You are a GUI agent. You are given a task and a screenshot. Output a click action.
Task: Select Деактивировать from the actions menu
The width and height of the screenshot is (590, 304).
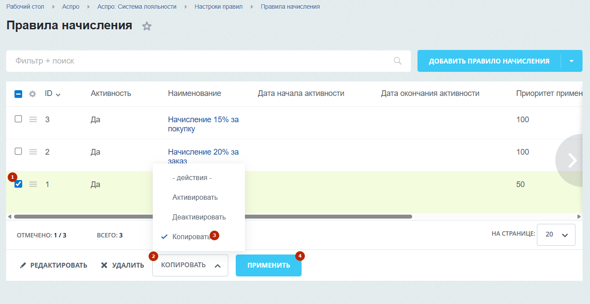pyautogui.click(x=199, y=217)
